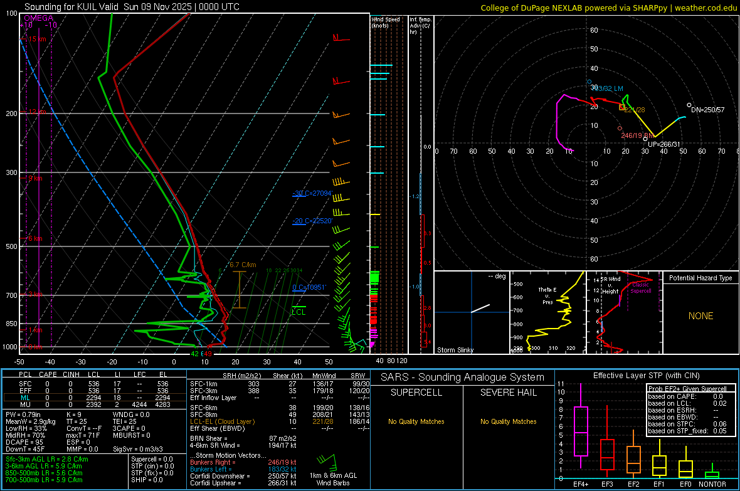Click the green LCL marker on the skew-T
The height and width of the screenshot is (491, 740).
(x=299, y=312)
